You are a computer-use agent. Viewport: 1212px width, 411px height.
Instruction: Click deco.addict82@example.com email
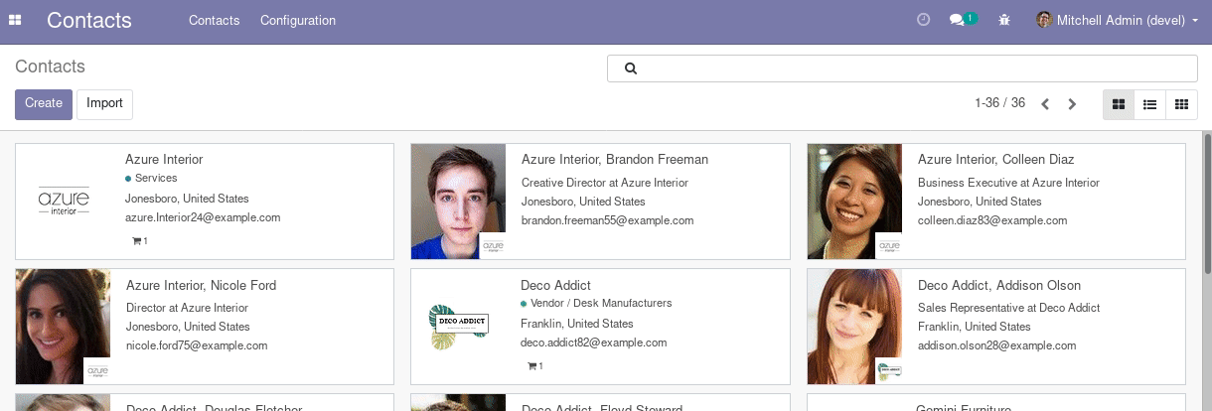[x=594, y=342]
